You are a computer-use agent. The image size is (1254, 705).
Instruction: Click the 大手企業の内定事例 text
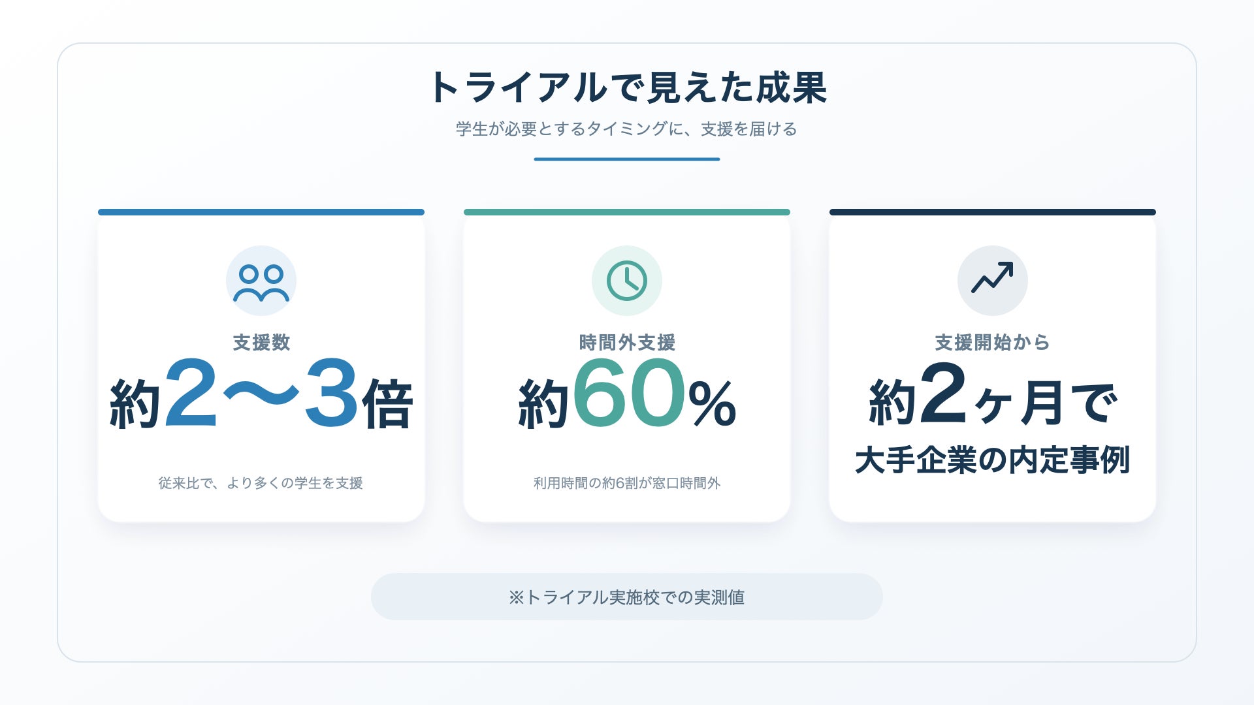point(993,460)
